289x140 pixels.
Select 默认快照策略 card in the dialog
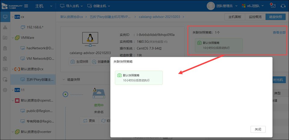coord(138,78)
